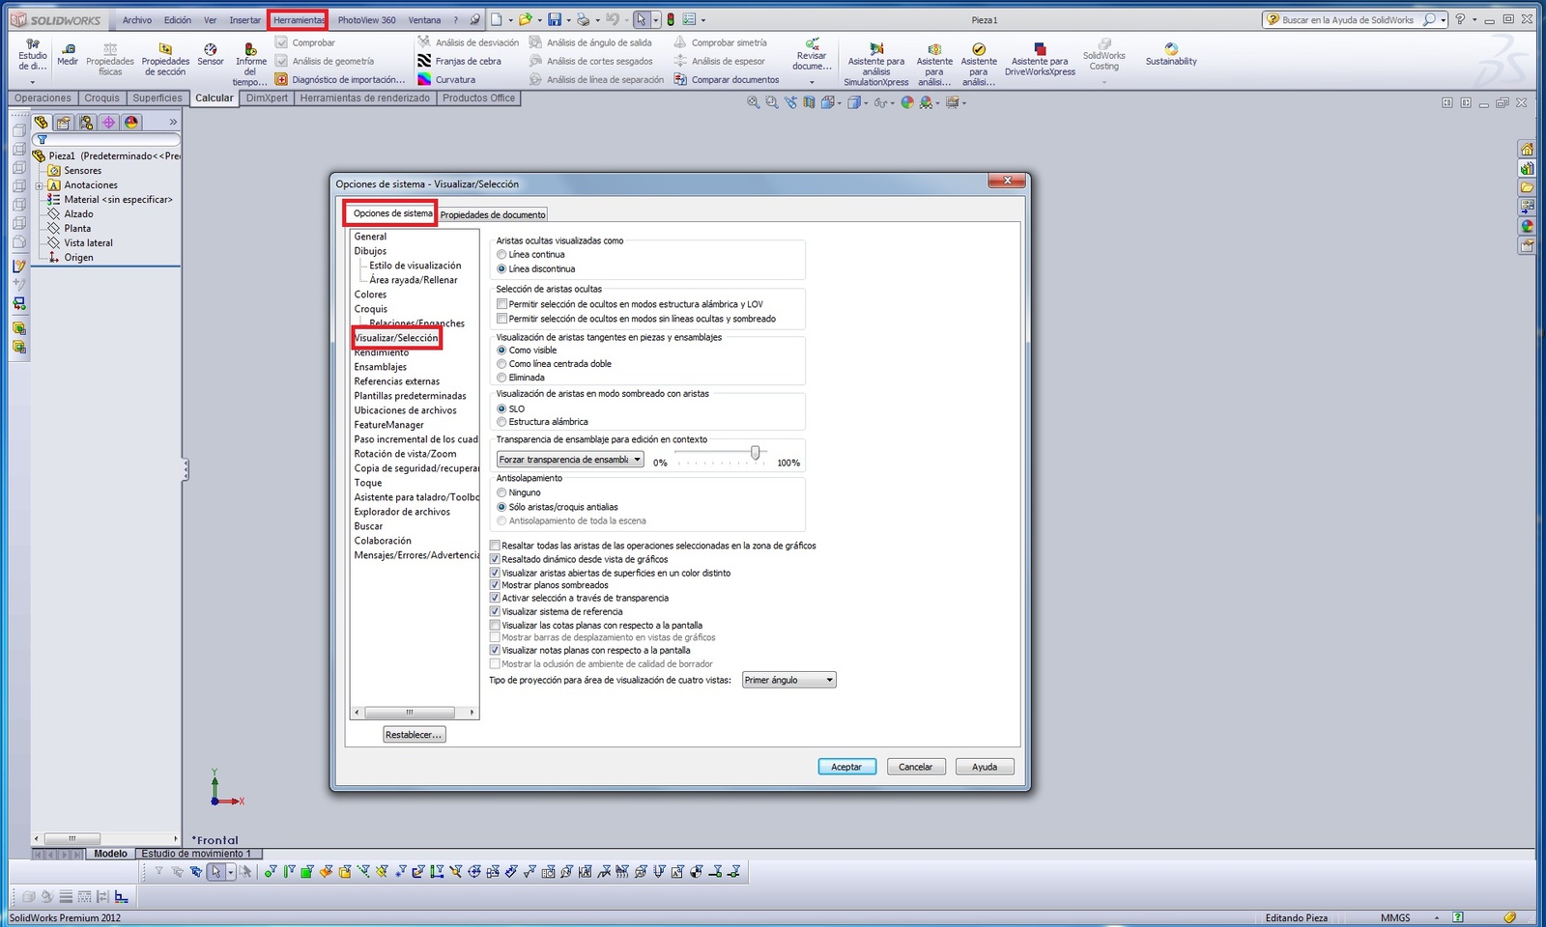Launch Asistente para análisis SimulationXpress
Image resolution: width=1546 pixels, height=927 pixels.
point(875,50)
